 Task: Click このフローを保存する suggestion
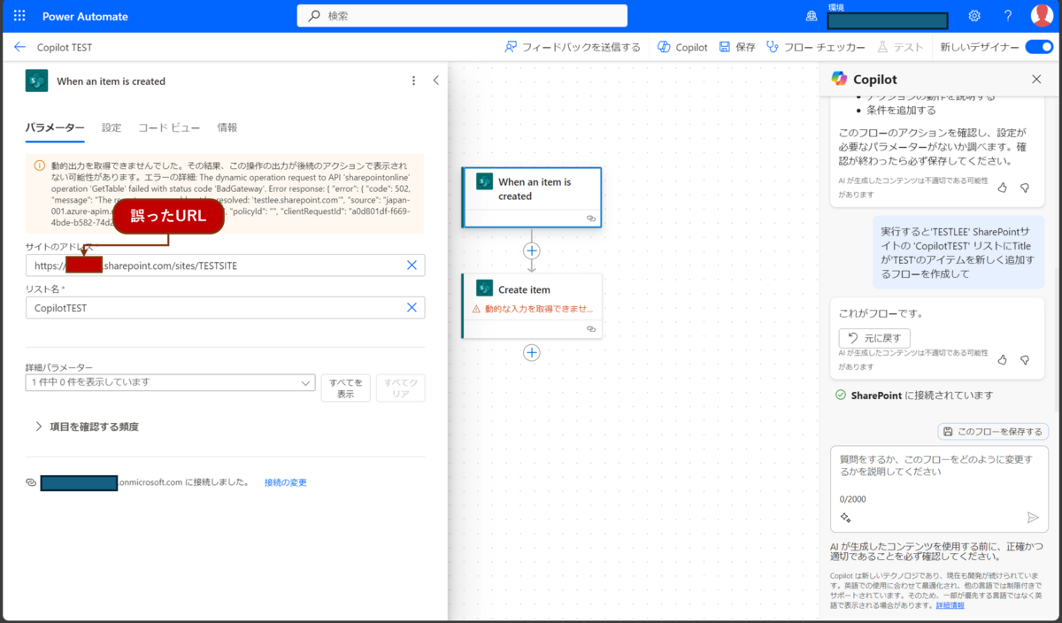coord(993,431)
